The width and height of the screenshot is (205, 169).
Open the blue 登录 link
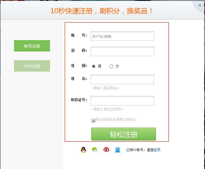point(157,150)
